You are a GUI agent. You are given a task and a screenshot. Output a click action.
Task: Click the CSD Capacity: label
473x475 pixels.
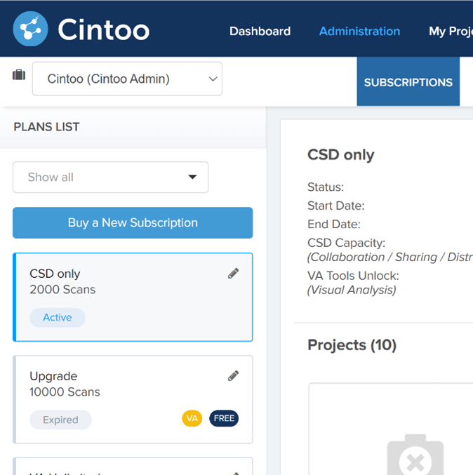(347, 243)
